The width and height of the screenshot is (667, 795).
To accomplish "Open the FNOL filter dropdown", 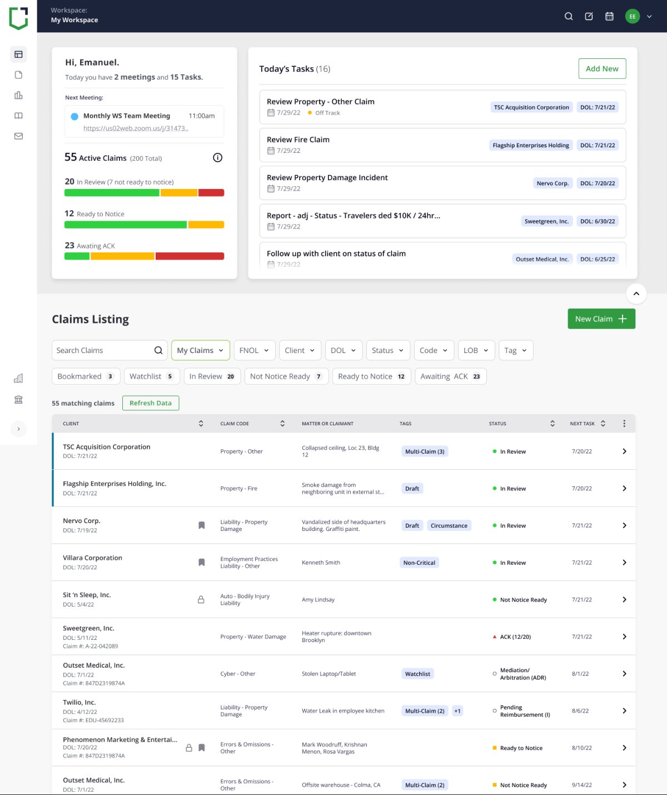I will (255, 350).
